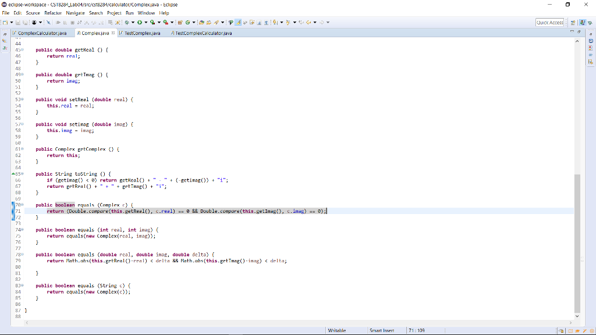Click the Writable status bar entry
596x335 pixels.
[337, 330]
